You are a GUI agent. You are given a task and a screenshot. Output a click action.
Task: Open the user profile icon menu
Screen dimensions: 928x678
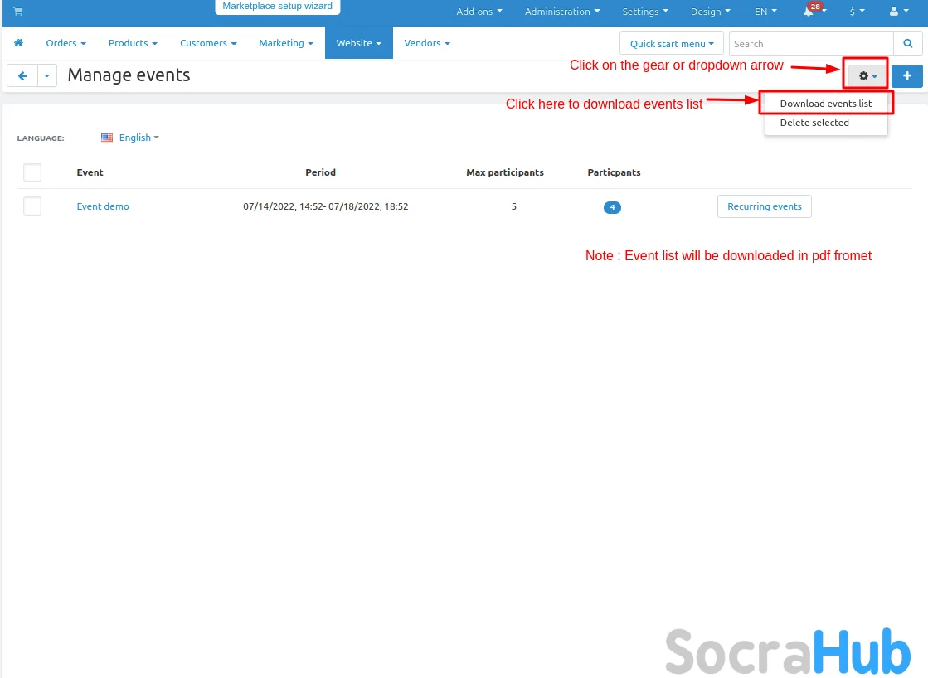(898, 12)
